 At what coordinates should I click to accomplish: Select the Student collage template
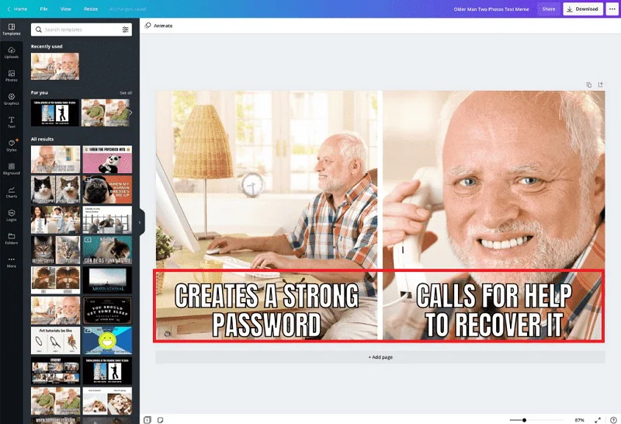click(x=55, y=370)
